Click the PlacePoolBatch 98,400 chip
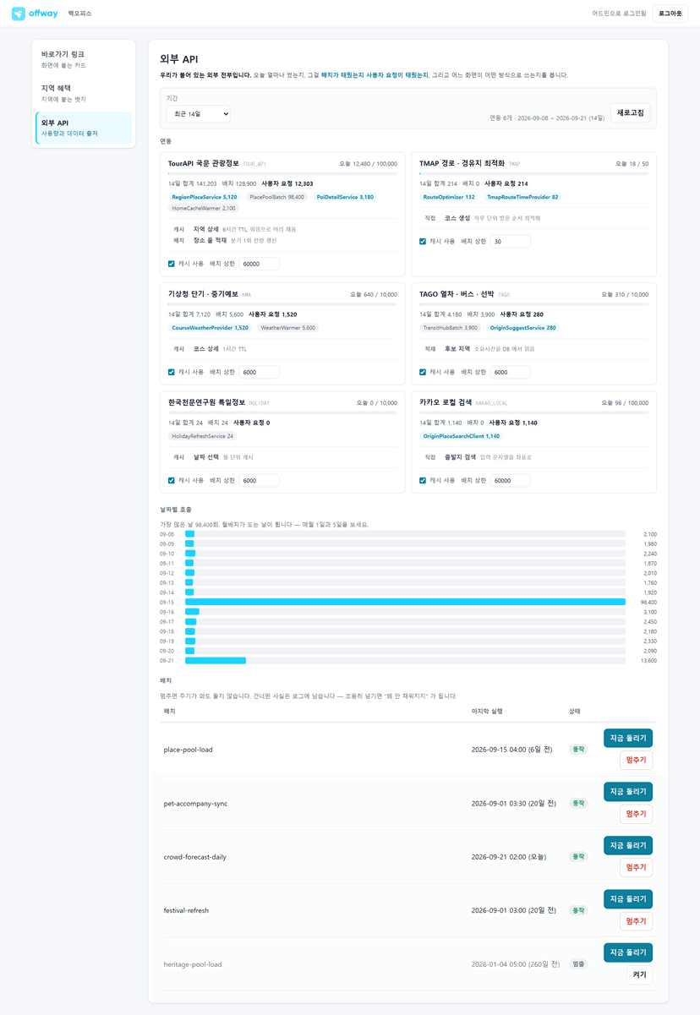 coord(276,197)
